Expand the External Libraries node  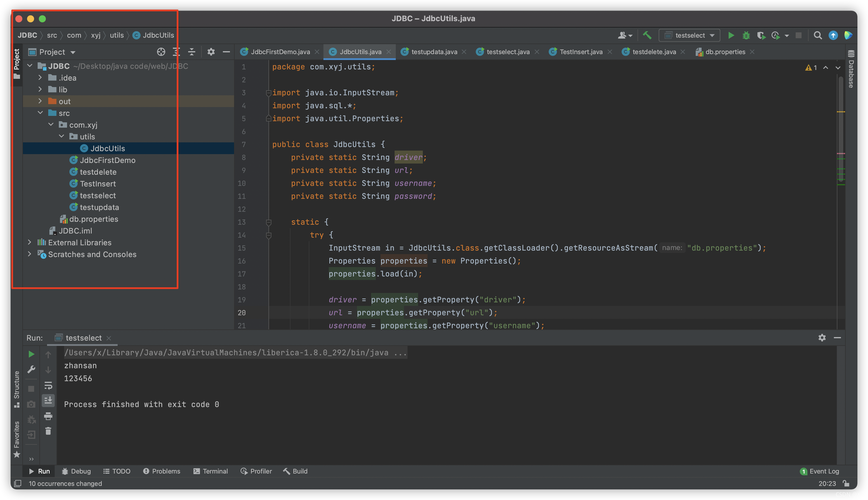click(x=29, y=242)
